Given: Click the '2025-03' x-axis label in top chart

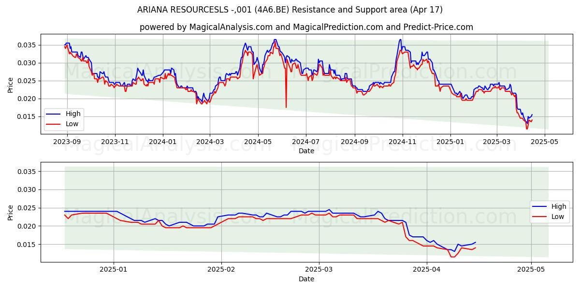Looking at the screenshot, I should (x=496, y=142).
